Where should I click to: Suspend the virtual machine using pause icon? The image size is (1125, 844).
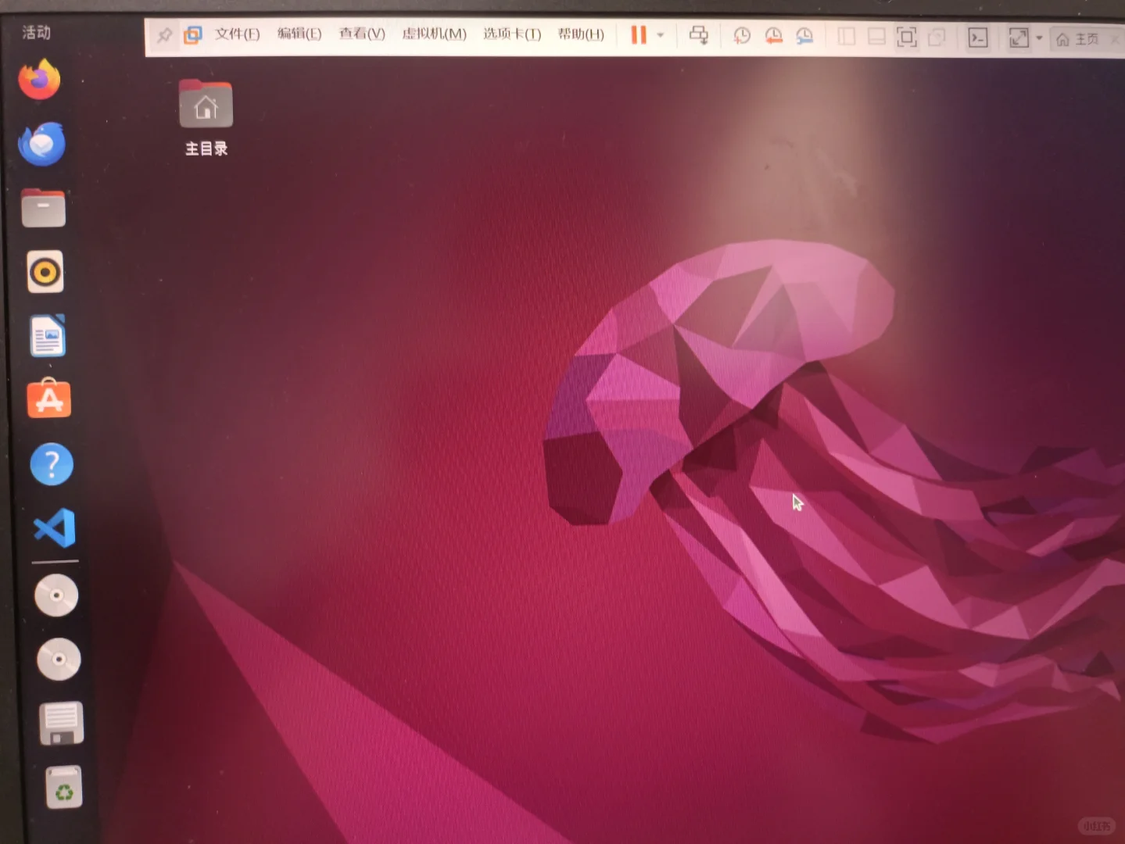(x=638, y=35)
